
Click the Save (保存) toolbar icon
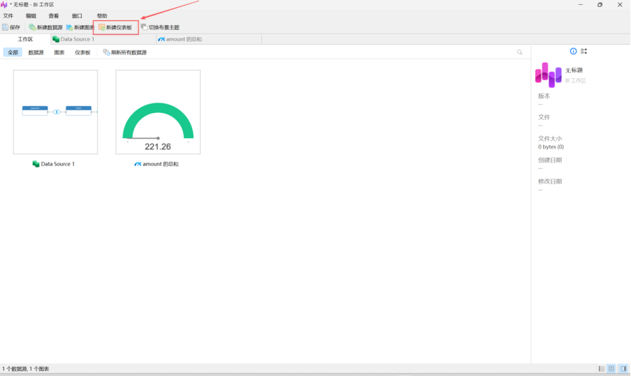pyautogui.click(x=6, y=27)
